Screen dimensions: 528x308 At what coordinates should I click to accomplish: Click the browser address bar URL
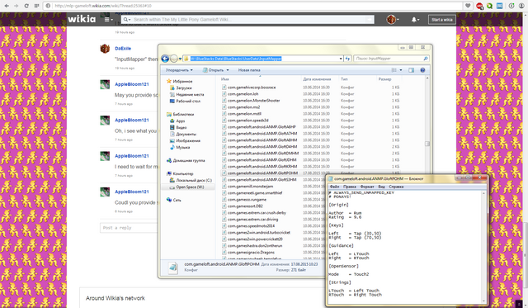103,6
